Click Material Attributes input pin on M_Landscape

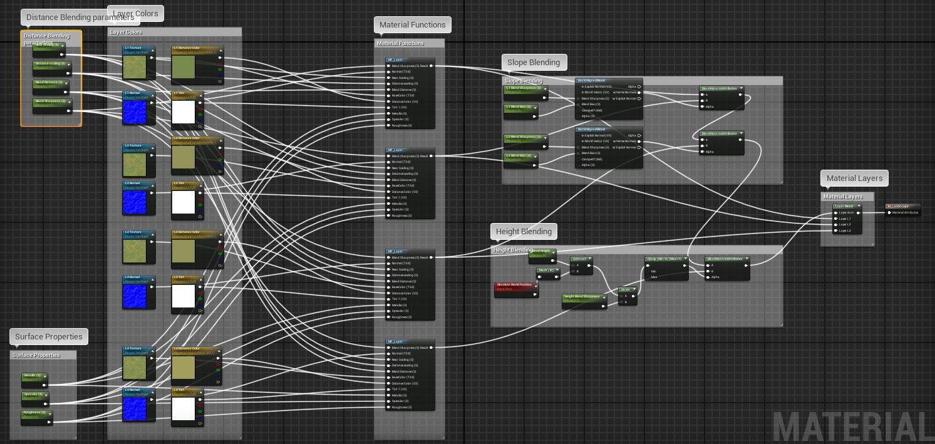coord(889,212)
